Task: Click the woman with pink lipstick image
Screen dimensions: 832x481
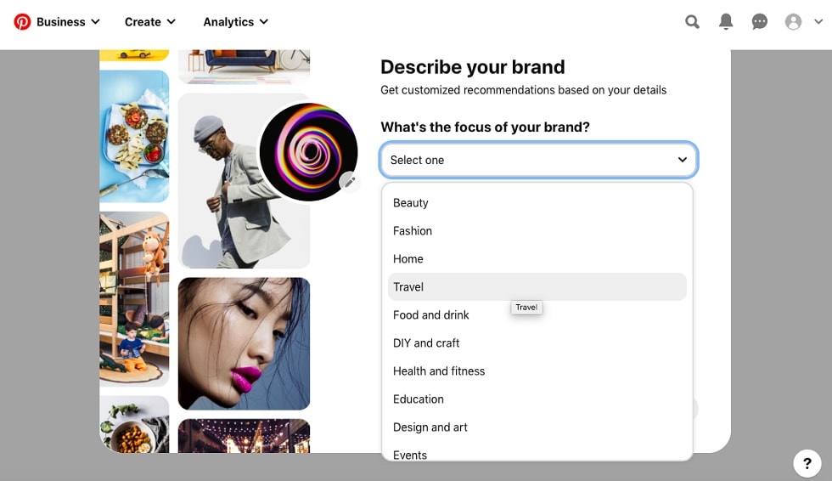Action: click(x=245, y=343)
